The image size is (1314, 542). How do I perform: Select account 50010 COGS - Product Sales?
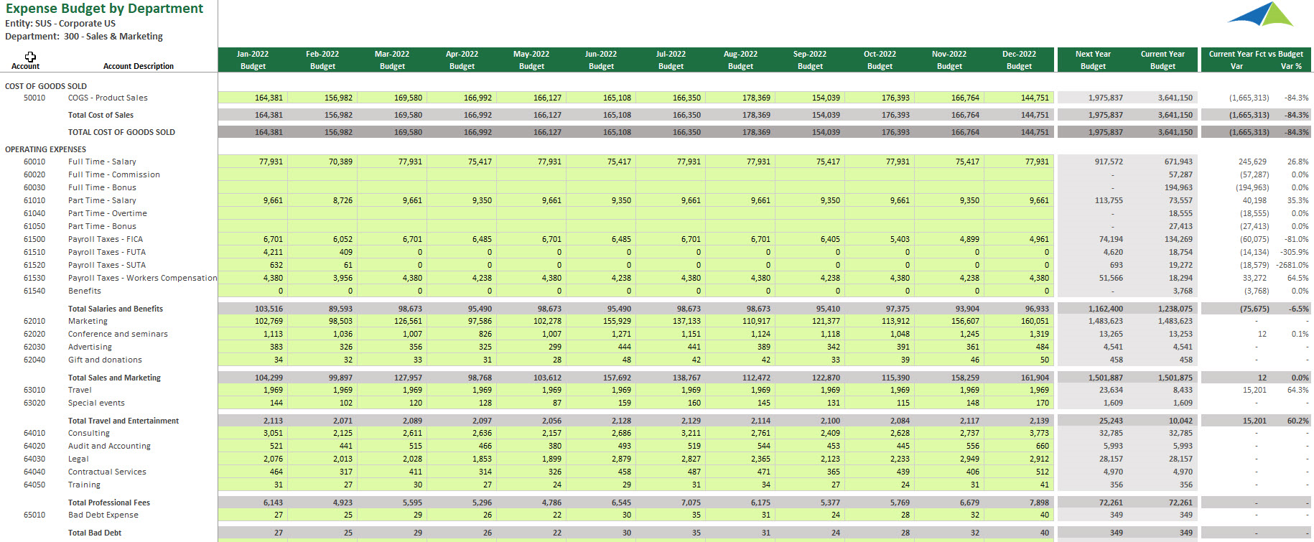(x=108, y=98)
